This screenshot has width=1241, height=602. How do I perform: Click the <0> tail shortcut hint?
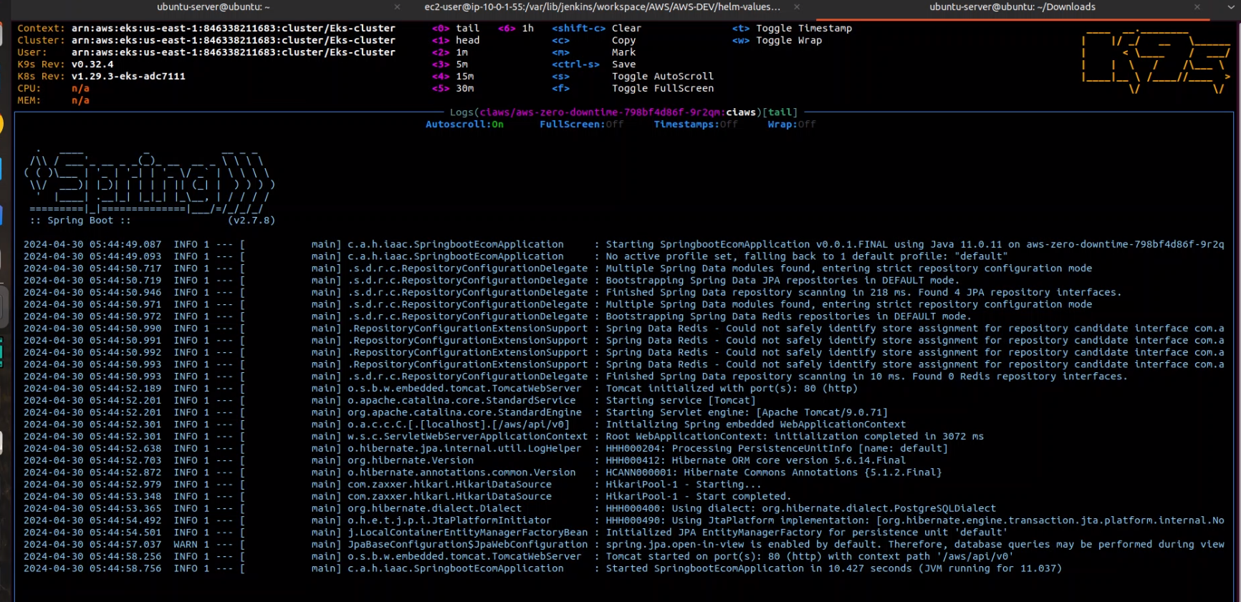[456, 29]
